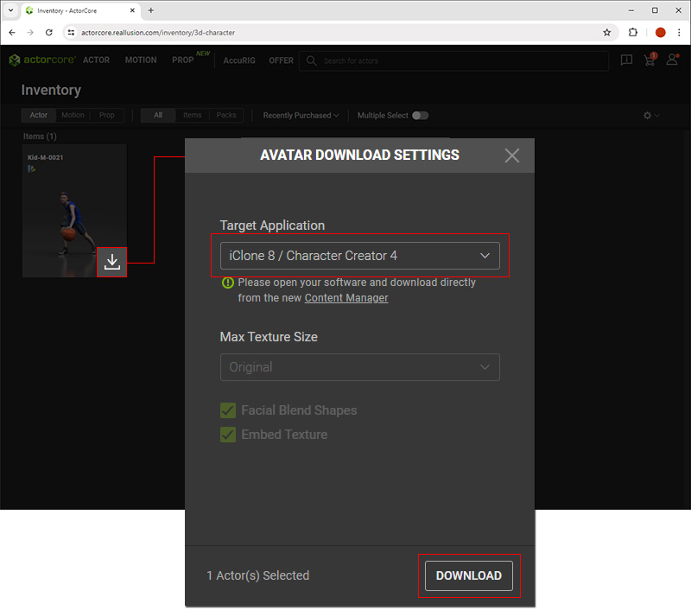Toggle the Multiple Select switch

point(420,116)
